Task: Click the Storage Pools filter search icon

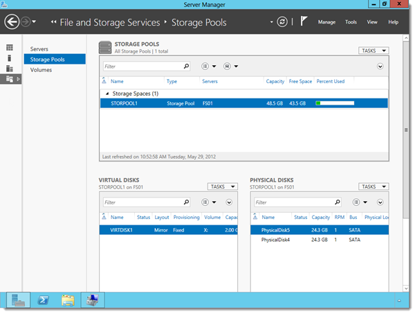Action: coord(186,66)
